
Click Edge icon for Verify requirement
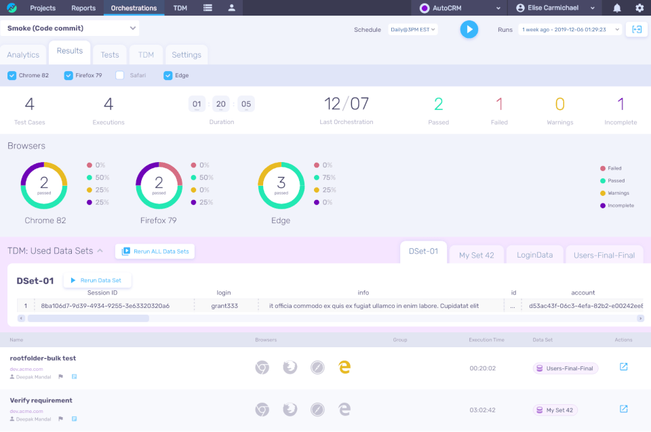coord(344,410)
